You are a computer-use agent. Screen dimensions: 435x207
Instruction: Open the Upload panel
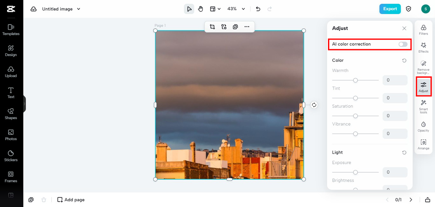coord(11,72)
